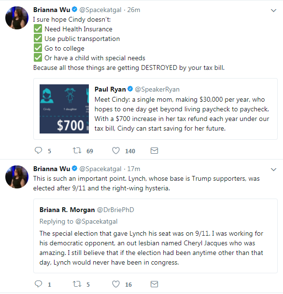Send first tweet via direct message envelope

click(x=154, y=151)
